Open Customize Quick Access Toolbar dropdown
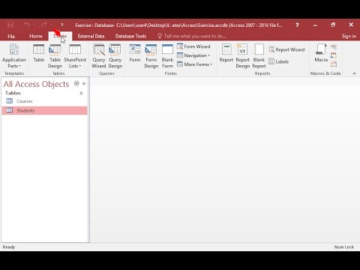 62,25
